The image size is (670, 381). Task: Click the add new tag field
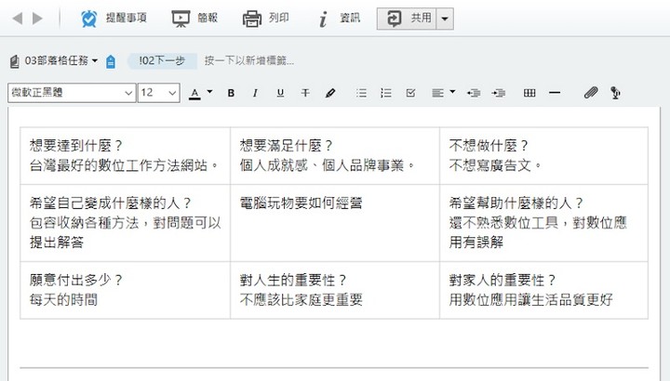pos(249,60)
